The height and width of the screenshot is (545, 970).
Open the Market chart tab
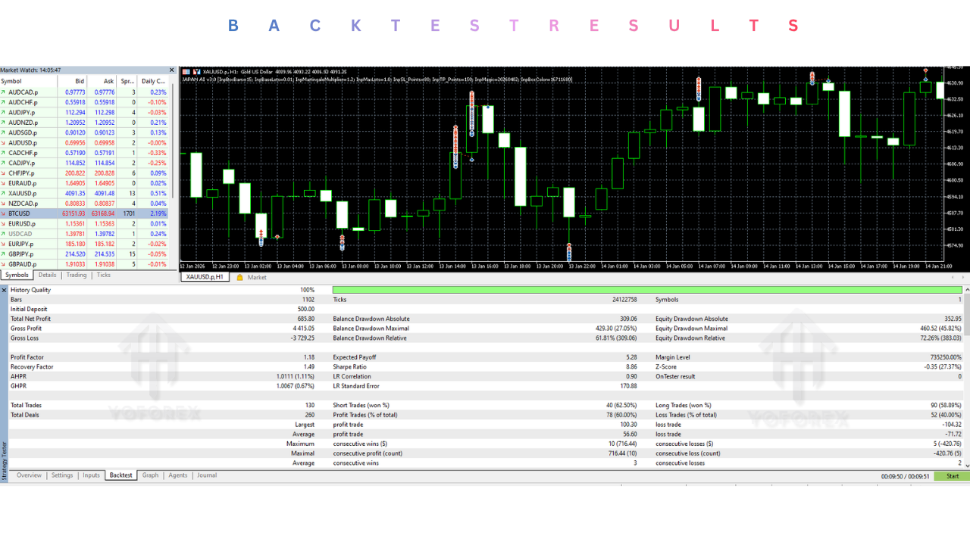(257, 278)
